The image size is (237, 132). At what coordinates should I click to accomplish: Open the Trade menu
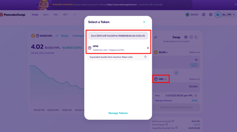[35, 15]
